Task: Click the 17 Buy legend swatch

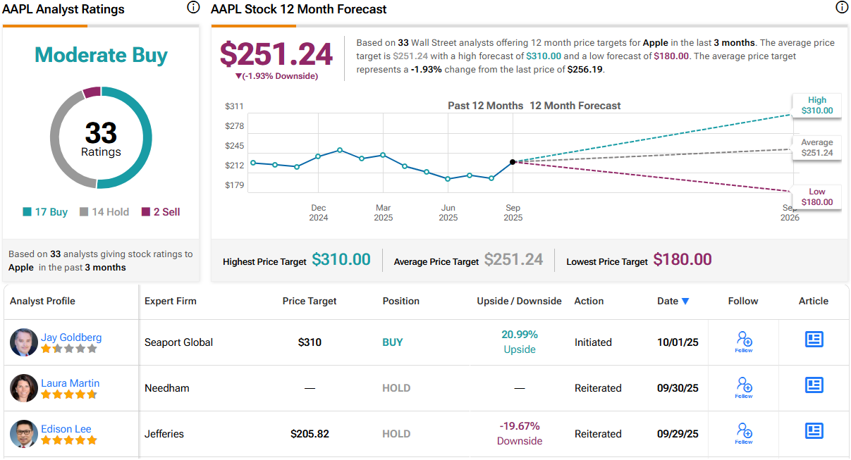Action: pos(27,212)
